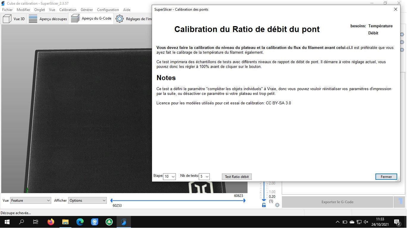Screen dimensions: 407x229
Task: Open the Modifier menu
Action: [x=23, y=9]
